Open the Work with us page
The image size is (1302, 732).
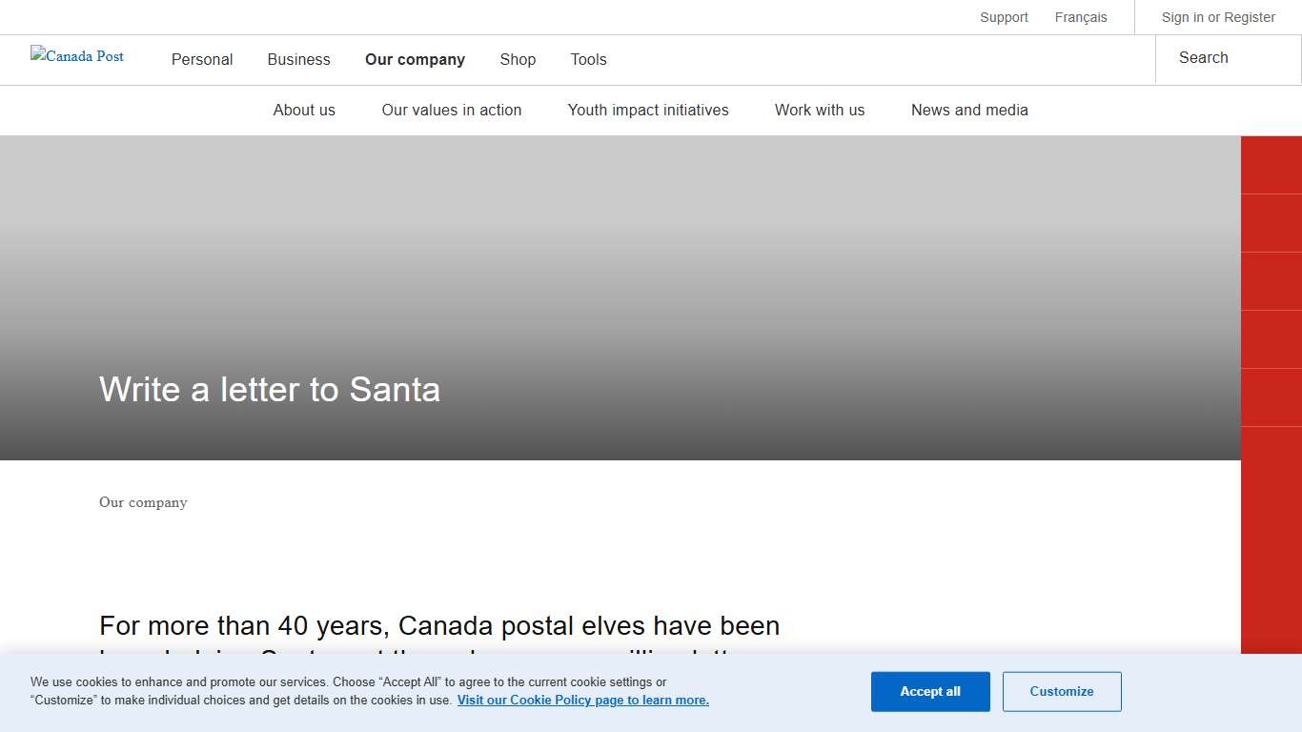pyautogui.click(x=819, y=110)
